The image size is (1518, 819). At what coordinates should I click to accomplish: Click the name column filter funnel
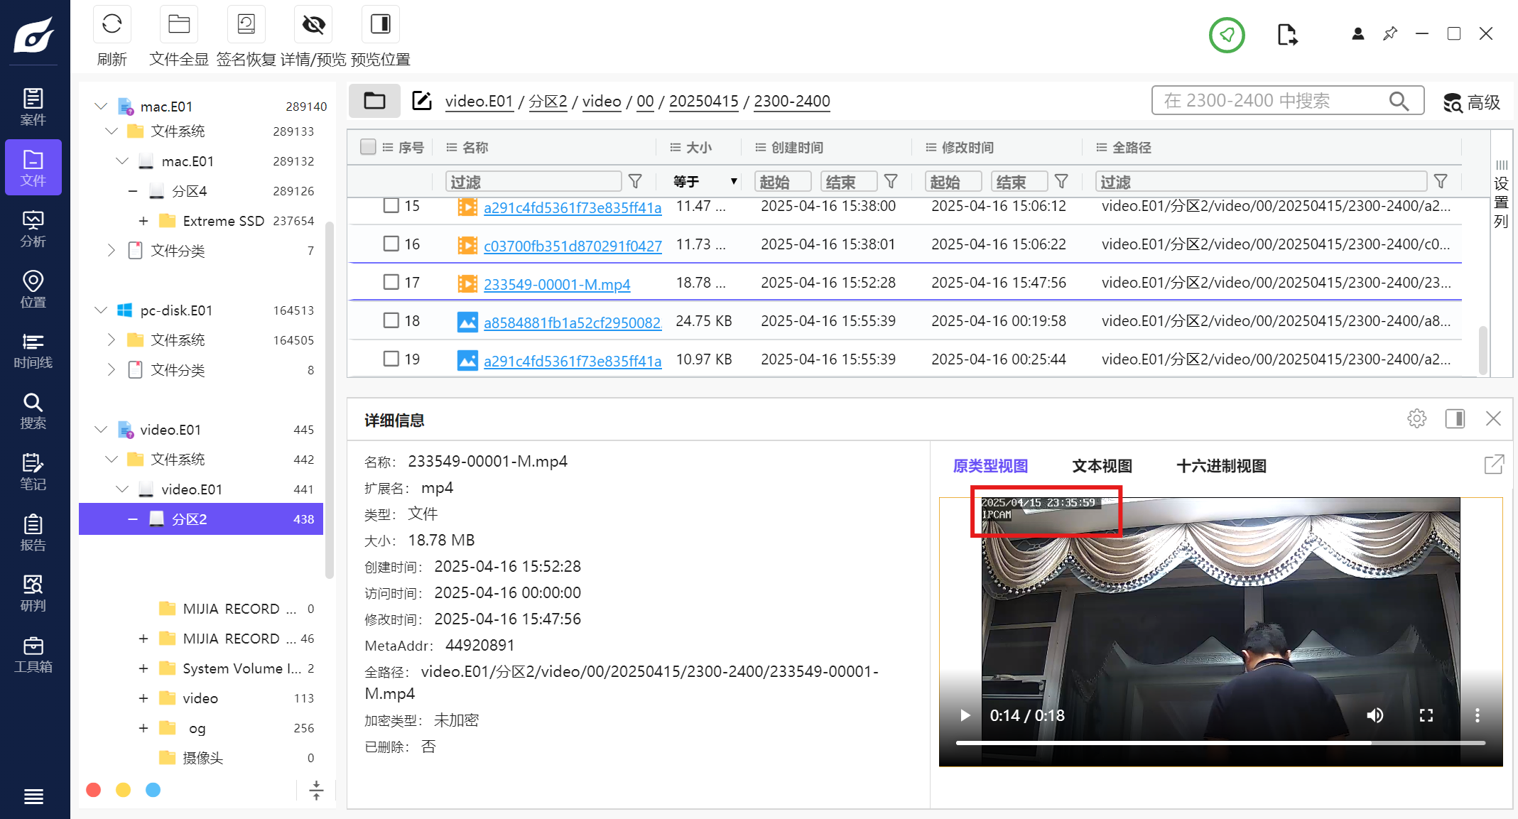[635, 182]
